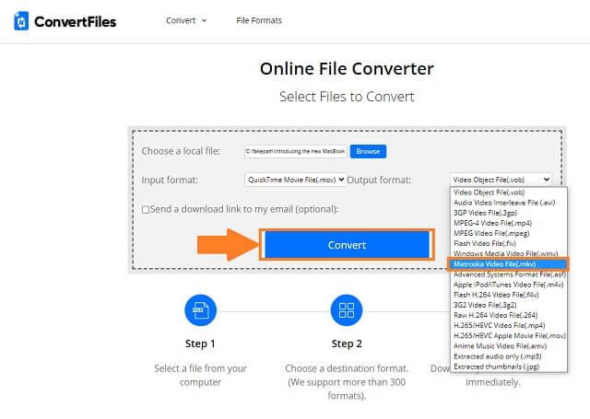Click the local file path field

pos(295,151)
